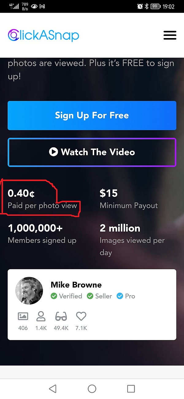Tap the Android recent apps square button
Image resolution: width=184 pixels, height=399 pixels.
[x=131, y=389]
